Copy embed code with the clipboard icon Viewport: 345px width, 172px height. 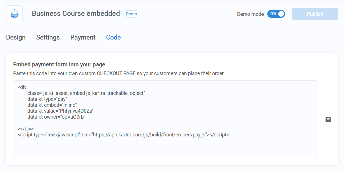328,120
